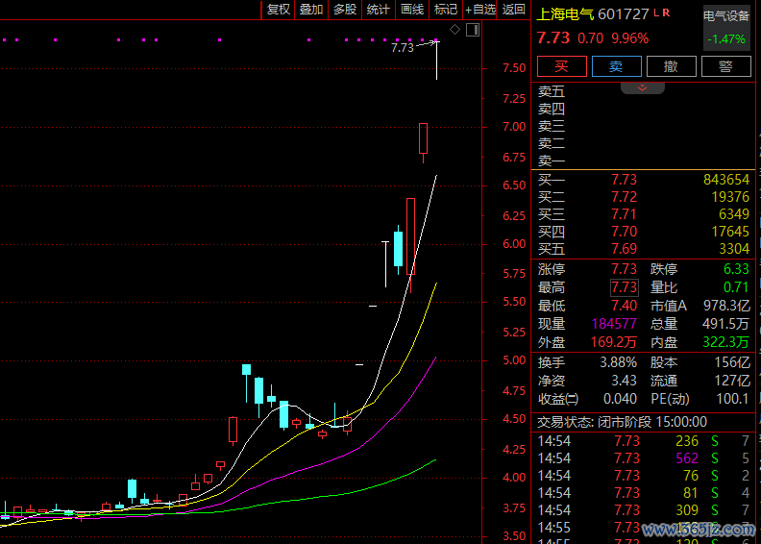Click the 警 alert button
761x544 pixels.
tap(726, 66)
